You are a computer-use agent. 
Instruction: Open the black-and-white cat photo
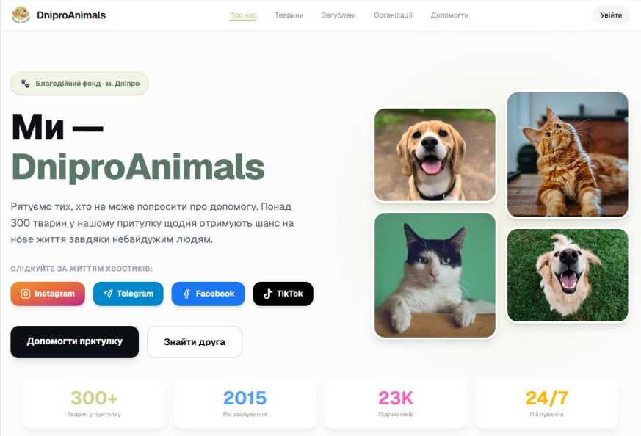pyautogui.click(x=435, y=275)
